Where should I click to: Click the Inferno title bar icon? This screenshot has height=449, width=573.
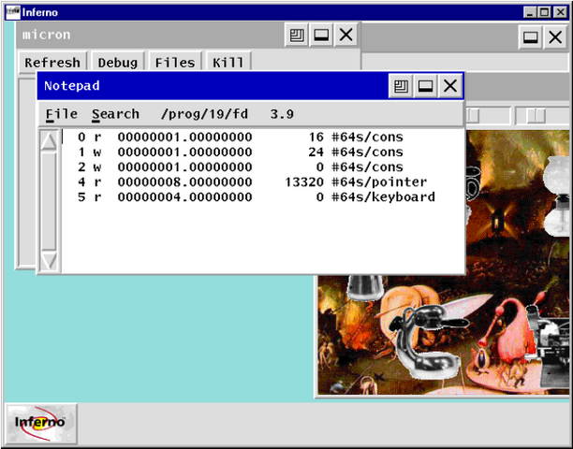tap(13, 12)
